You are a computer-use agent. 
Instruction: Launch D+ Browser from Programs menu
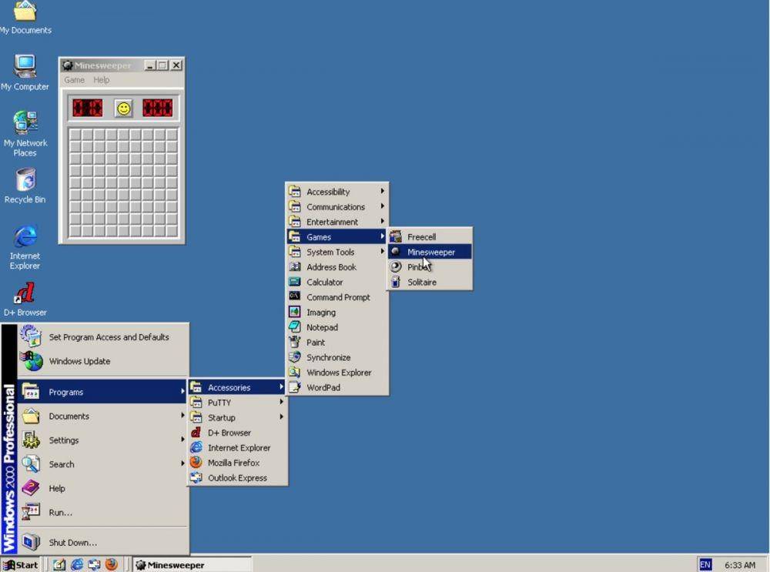point(237,433)
